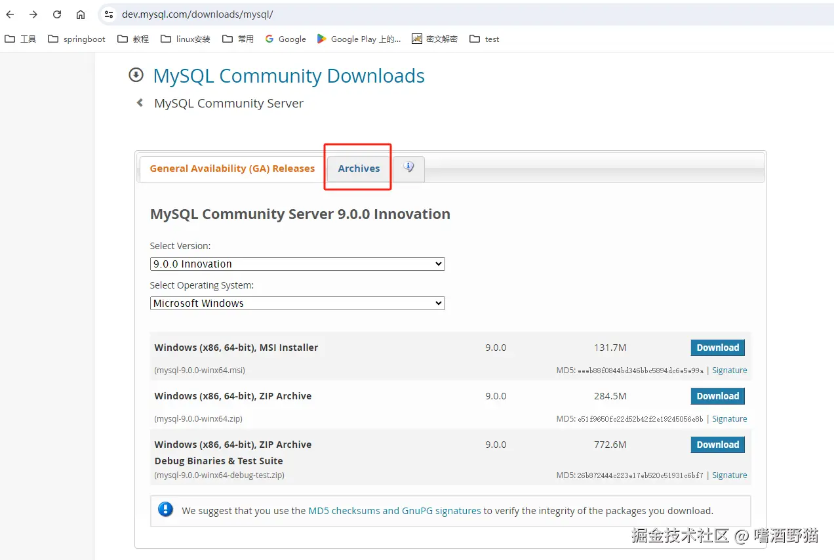Screen dimensions: 834x560
Task: Click the back chevron beside MySQL Community Server
Action: click(x=140, y=103)
